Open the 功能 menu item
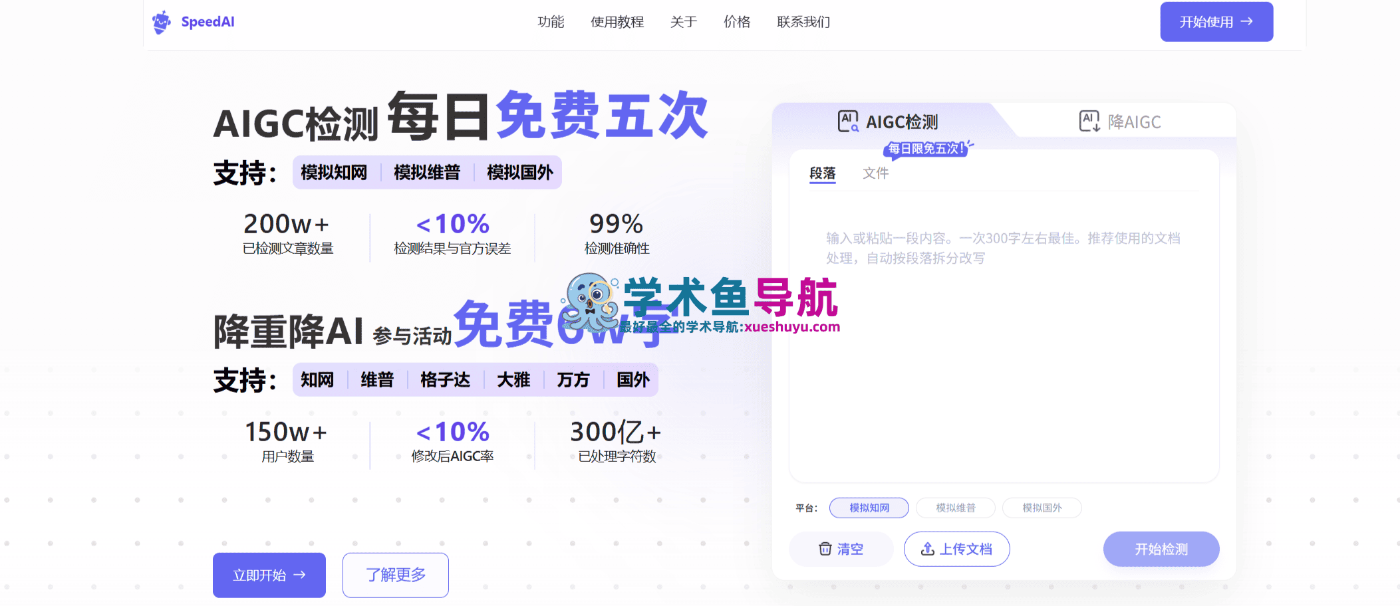 pos(551,22)
